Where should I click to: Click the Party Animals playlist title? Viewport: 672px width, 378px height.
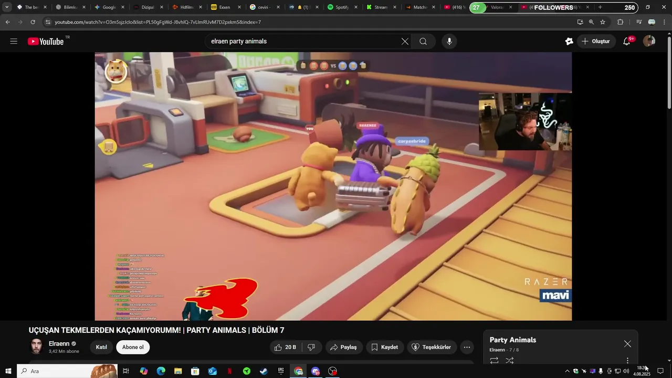point(513,340)
